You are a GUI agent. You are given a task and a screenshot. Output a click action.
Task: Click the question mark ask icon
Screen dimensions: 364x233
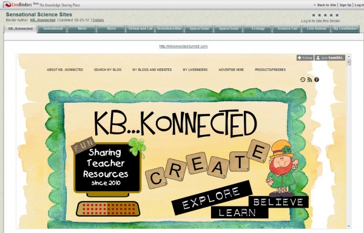coord(317,80)
